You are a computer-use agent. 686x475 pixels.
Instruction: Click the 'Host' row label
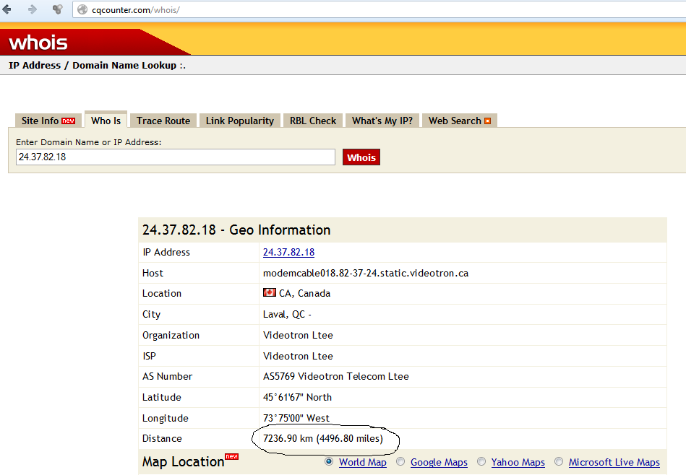(x=153, y=273)
